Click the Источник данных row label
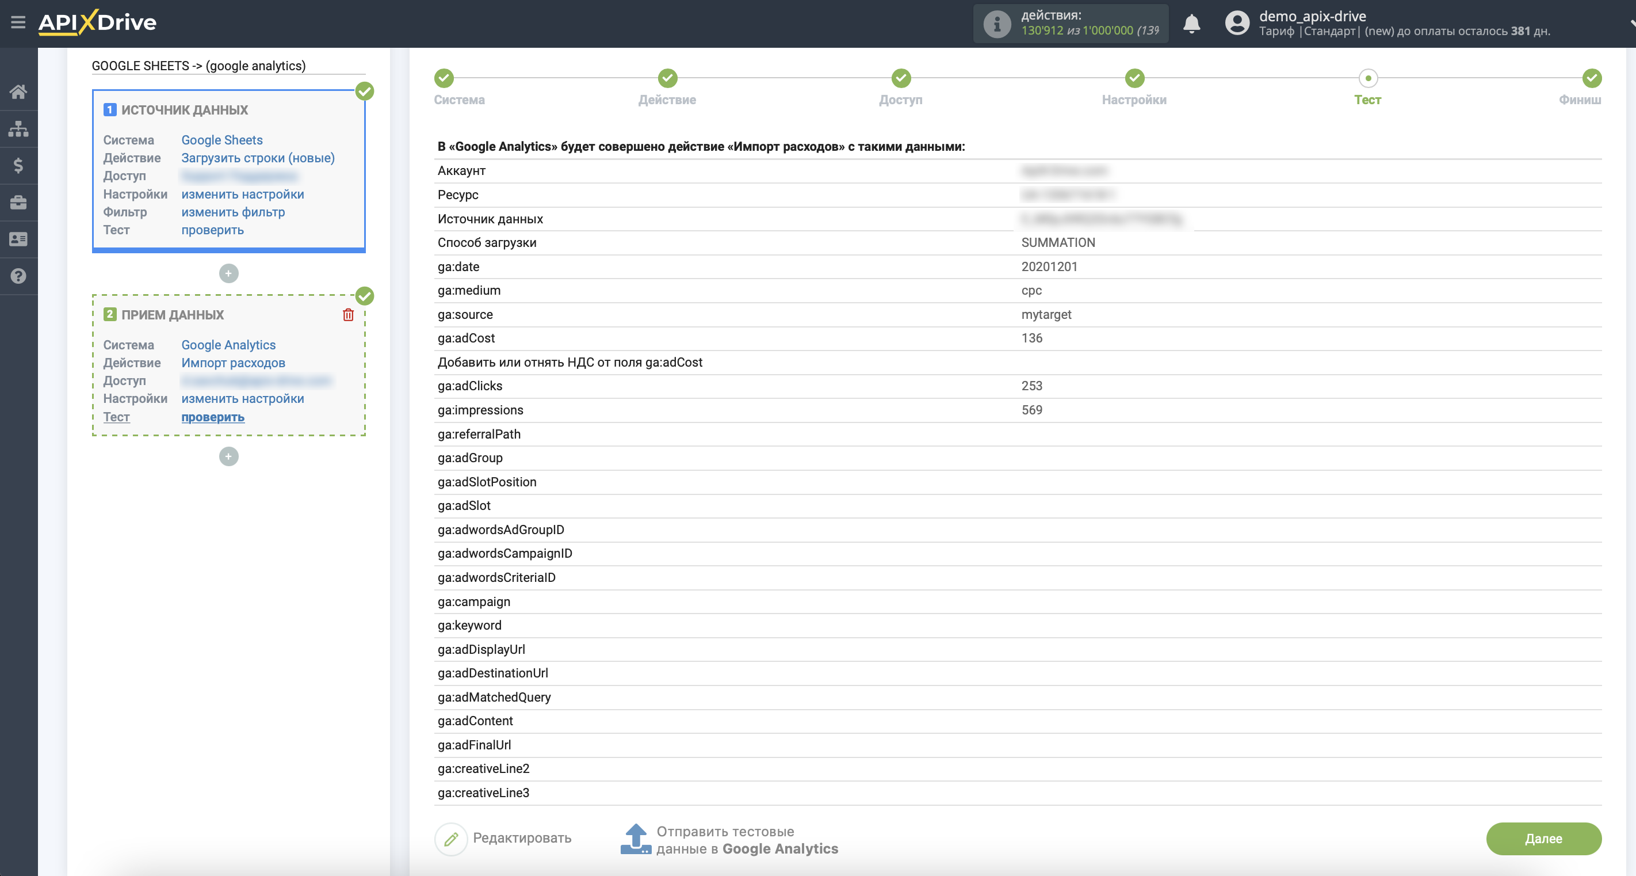 tap(490, 219)
